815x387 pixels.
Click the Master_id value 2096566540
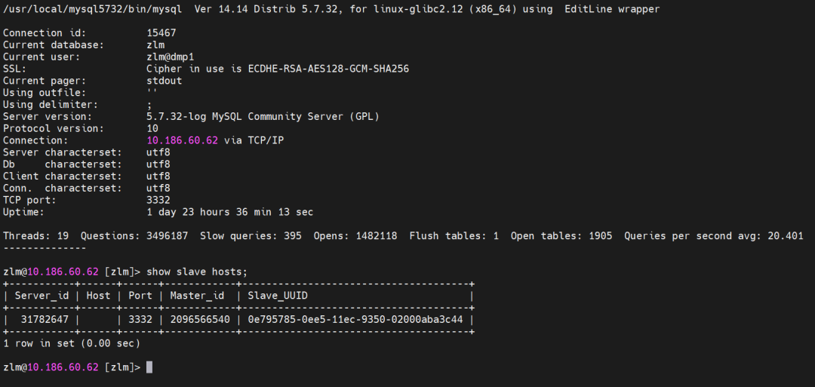click(x=200, y=319)
